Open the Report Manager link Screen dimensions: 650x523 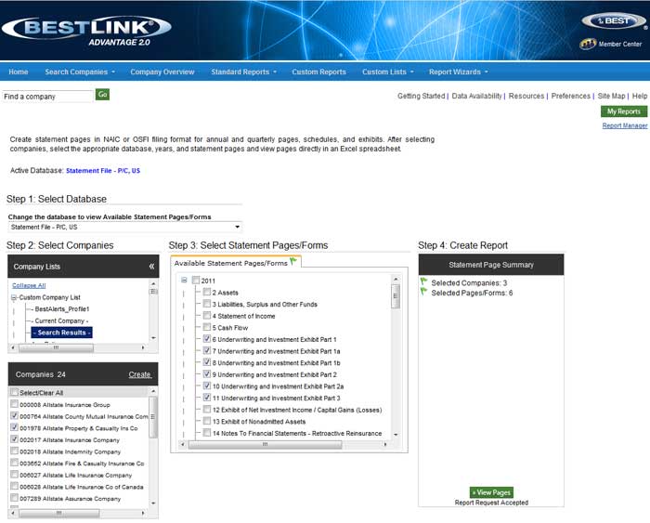click(x=625, y=125)
